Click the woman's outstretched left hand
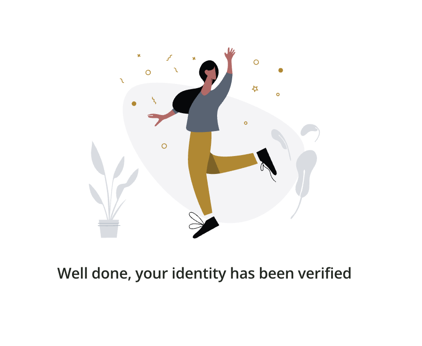422x346 pixels. pyautogui.click(x=156, y=119)
